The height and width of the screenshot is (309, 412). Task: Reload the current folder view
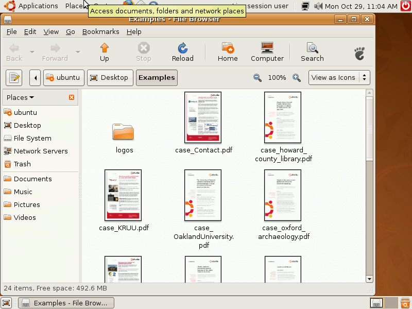click(x=183, y=53)
